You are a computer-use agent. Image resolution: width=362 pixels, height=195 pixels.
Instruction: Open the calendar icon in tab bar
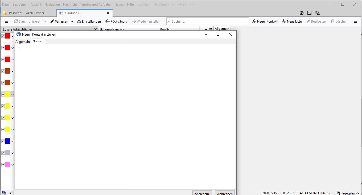(x=302, y=13)
